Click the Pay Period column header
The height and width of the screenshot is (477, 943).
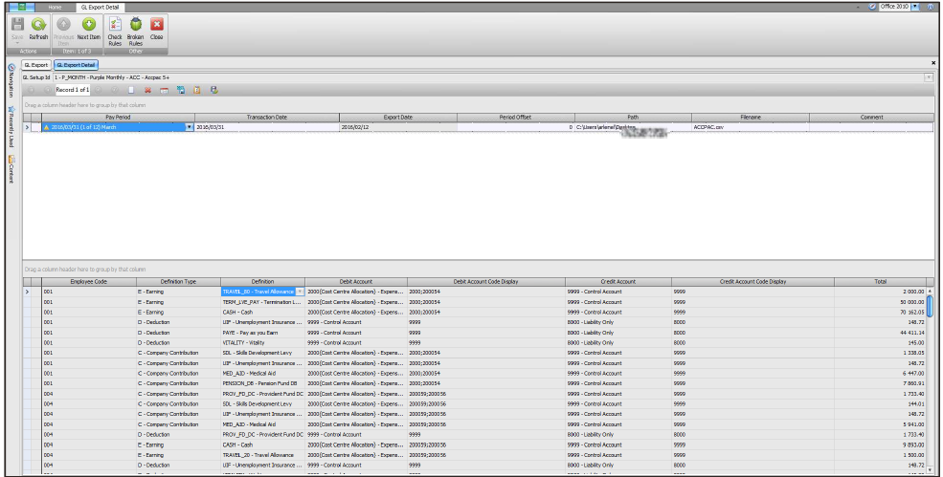click(118, 118)
